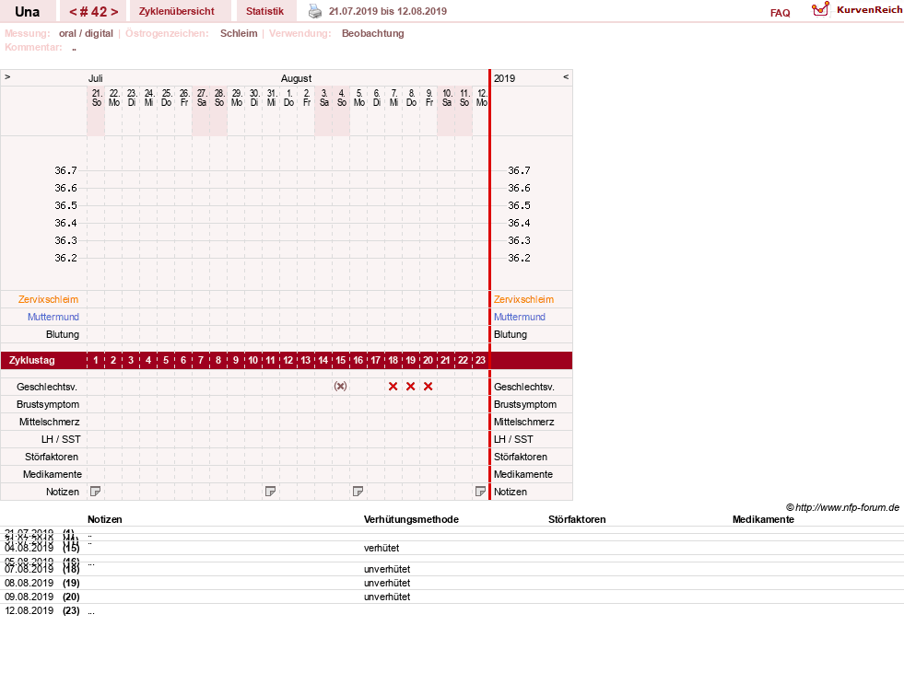
Task: Click date header 12. Mo
Action: coord(482,98)
